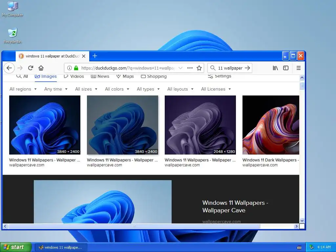
Task: Click the horizontal scrollbar right arrow
Action: (297, 226)
